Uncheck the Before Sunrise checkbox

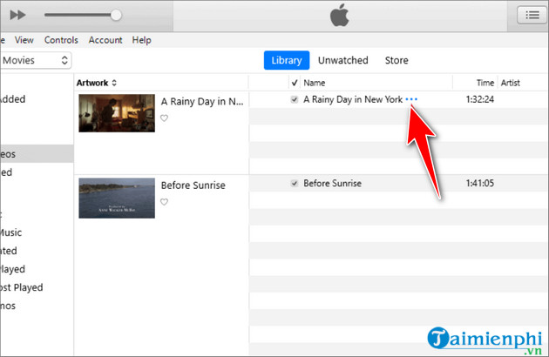tap(295, 183)
